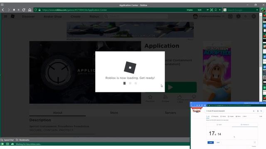The width and height of the screenshot is (266, 149).
Task: Click the Robux balance icon in header
Action: pos(238,16)
